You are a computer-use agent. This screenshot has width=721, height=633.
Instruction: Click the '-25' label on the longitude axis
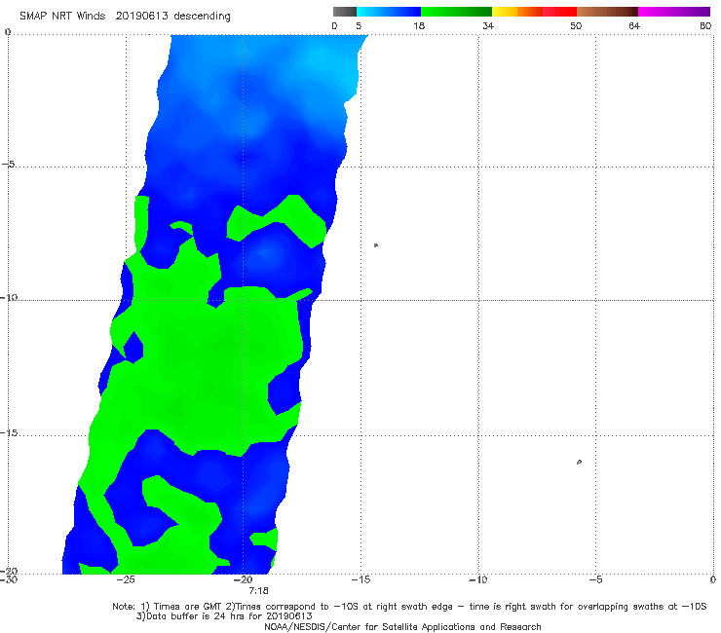click(x=126, y=579)
